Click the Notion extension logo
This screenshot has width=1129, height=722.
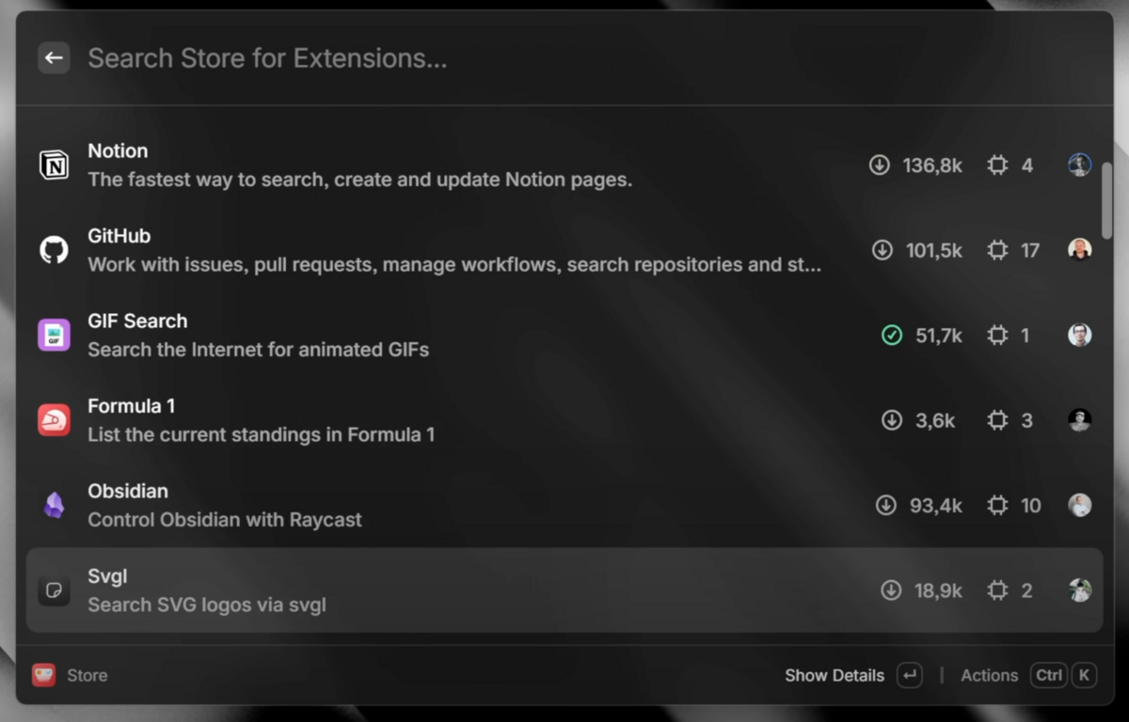tap(54, 165)
